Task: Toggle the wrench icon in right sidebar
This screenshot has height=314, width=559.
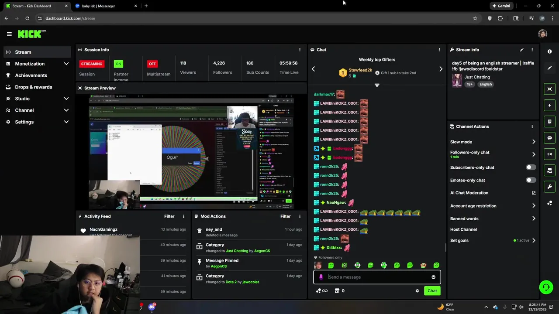Action: [x=549, y=187]
